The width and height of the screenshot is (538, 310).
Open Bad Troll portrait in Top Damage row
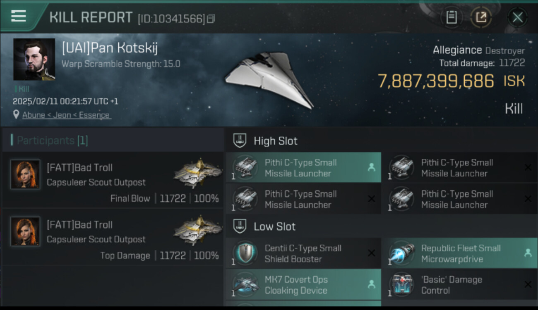click(x=25, y=231)
